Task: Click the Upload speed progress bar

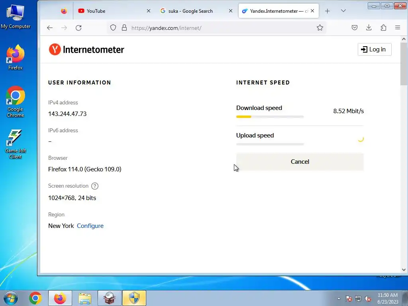Action: tap(270, 144)
